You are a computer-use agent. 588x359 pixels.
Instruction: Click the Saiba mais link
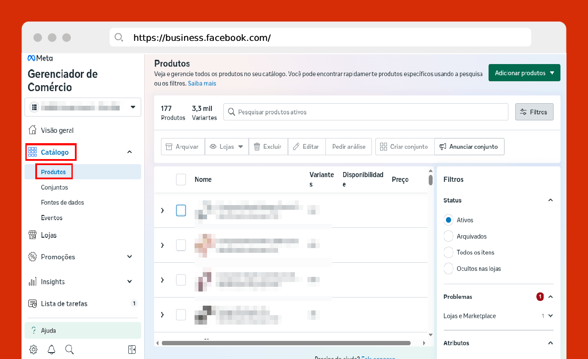[202, 83]
